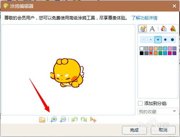Click the yellow cartoon character on canvas
180x137 pixels.
pyautogui.click(x=67, y=73)
